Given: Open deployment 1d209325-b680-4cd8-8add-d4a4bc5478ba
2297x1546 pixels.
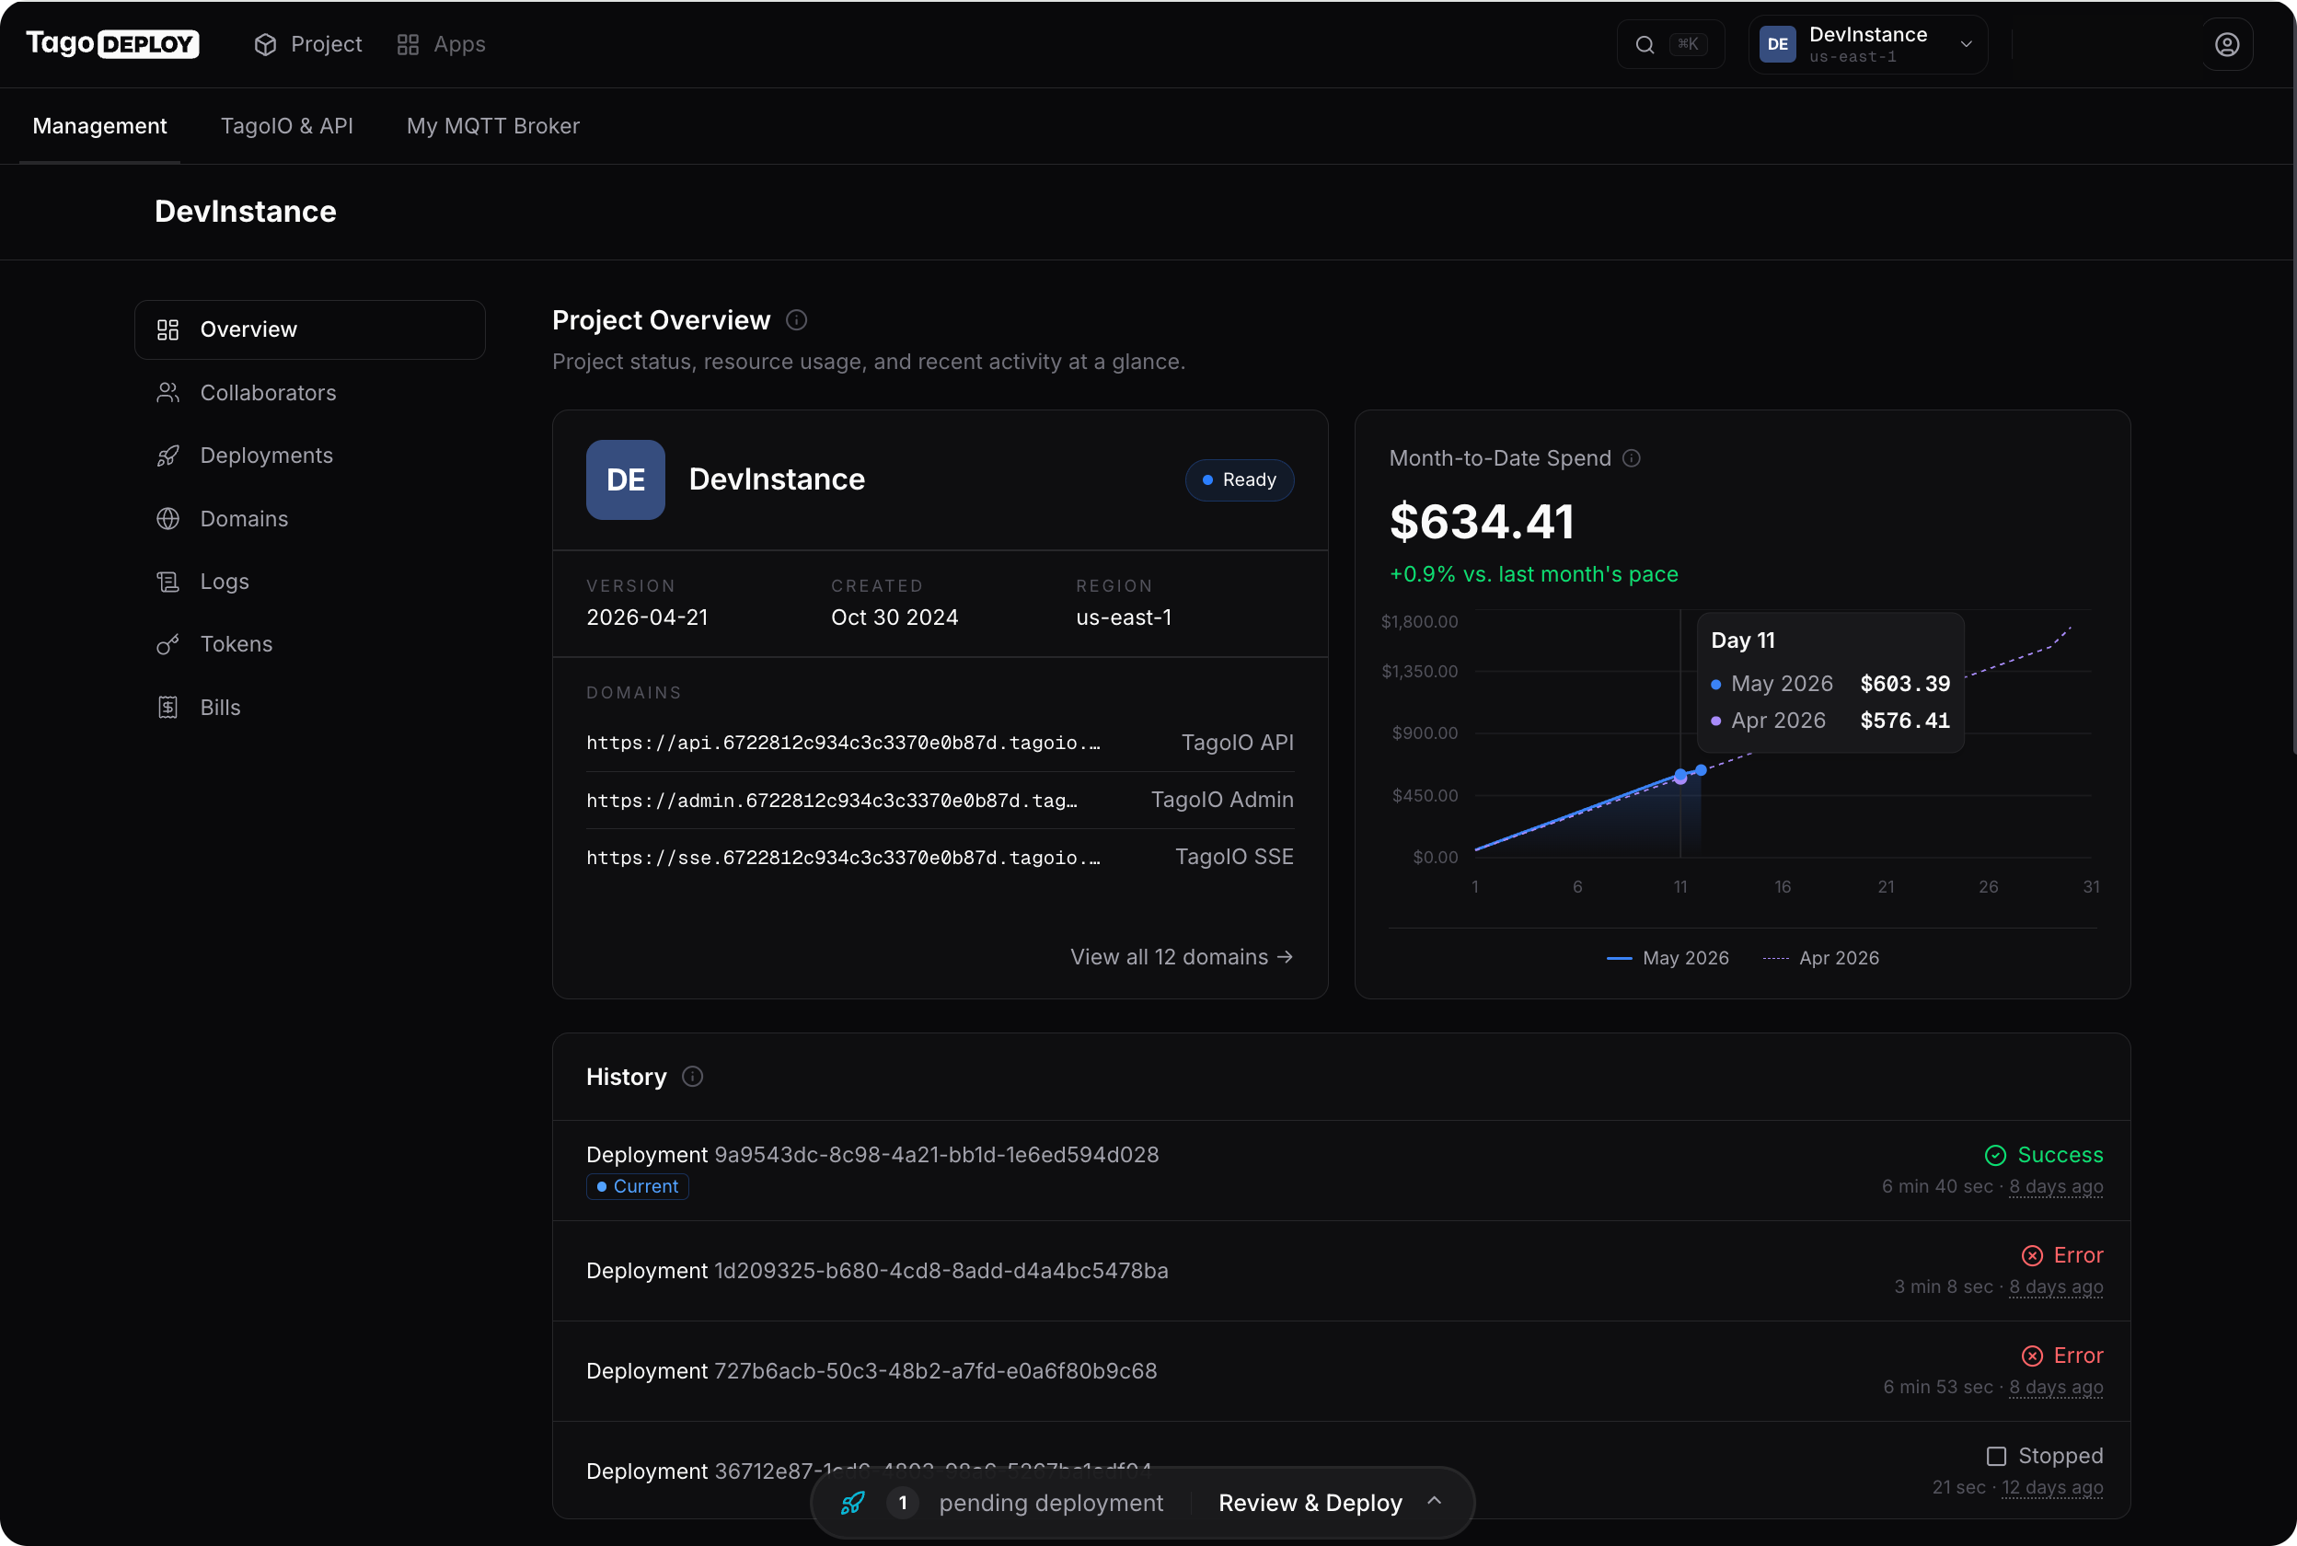Looking at the screenshot, I should [877, 1271].
